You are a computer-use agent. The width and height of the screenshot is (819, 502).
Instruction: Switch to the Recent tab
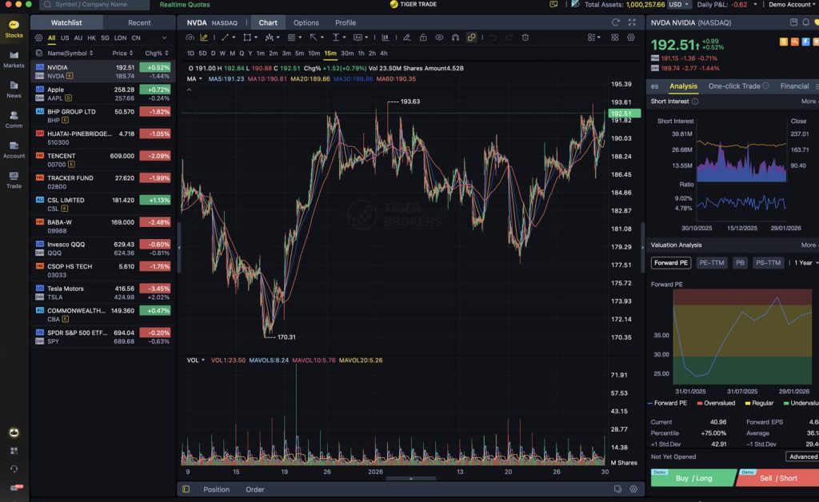point(139,22)
